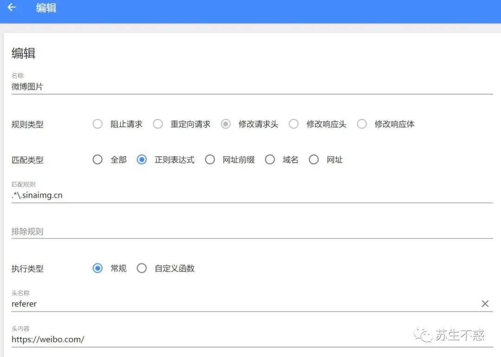Click the back arrow icon
Image resolution: width=501 pixels, height=357 pixels.
coord(12,8)
